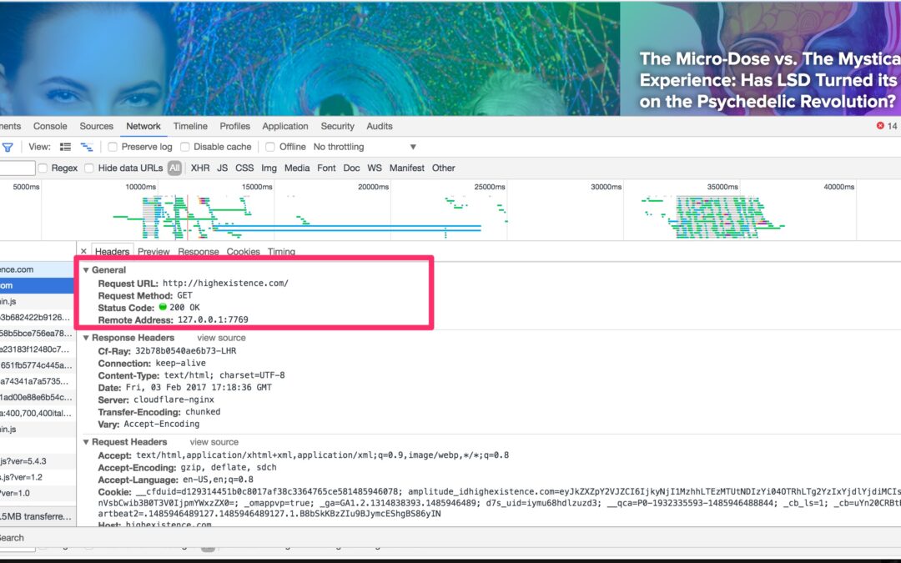Open the Preview detail tab
The height and width of the screenshot is (563, 901).
tap(154, 252)
